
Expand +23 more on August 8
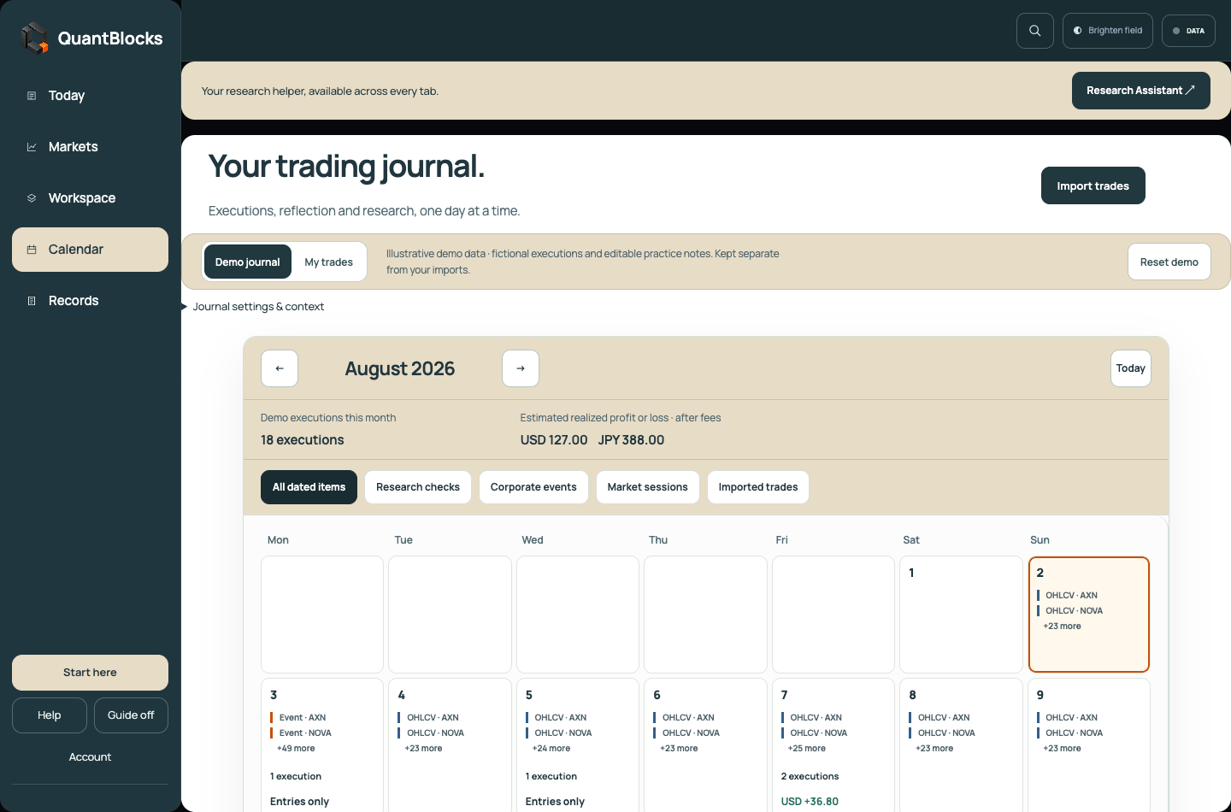tap(934, 749)
